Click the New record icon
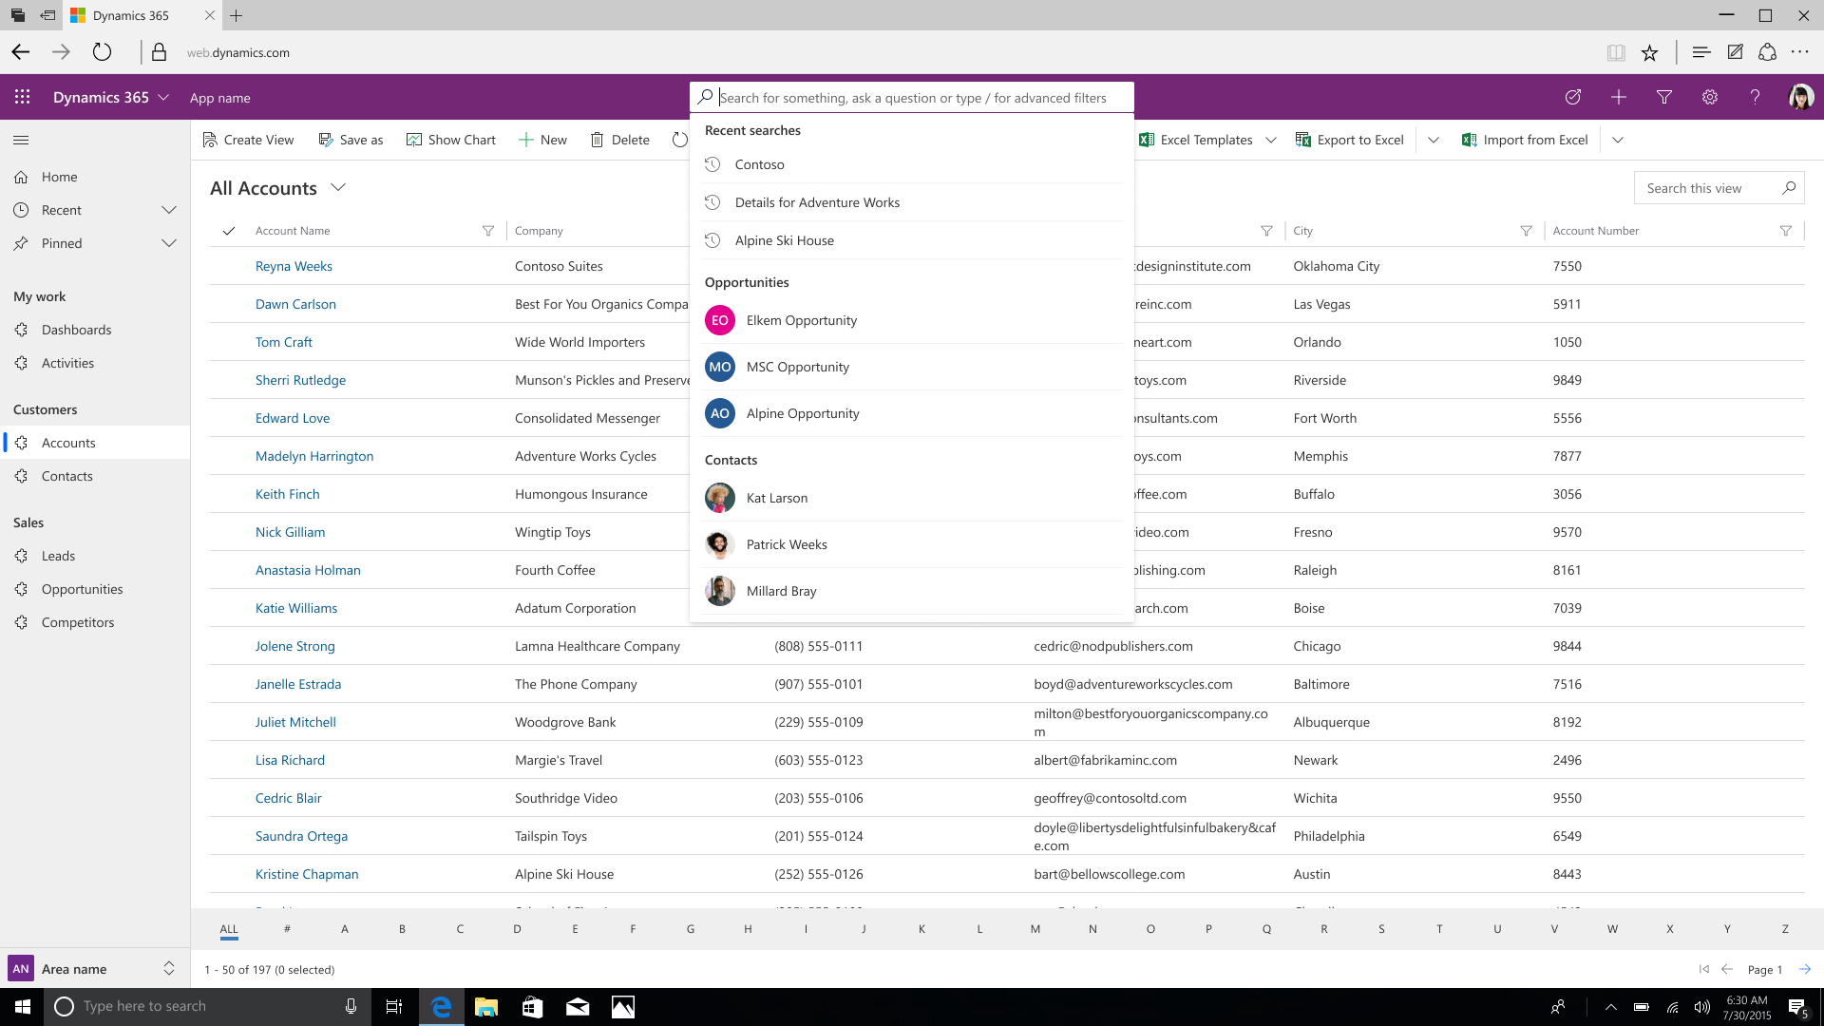The width and height of the screenshot is (1824, 1026). point(1620,98)
